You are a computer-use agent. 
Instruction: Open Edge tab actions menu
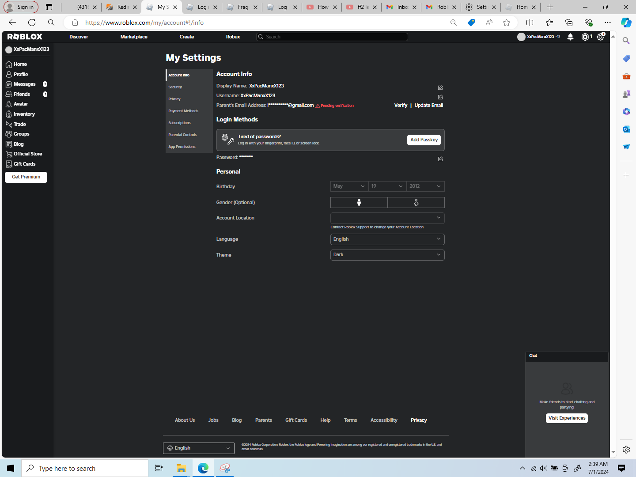pyautogui.click(x=49, y=7)
